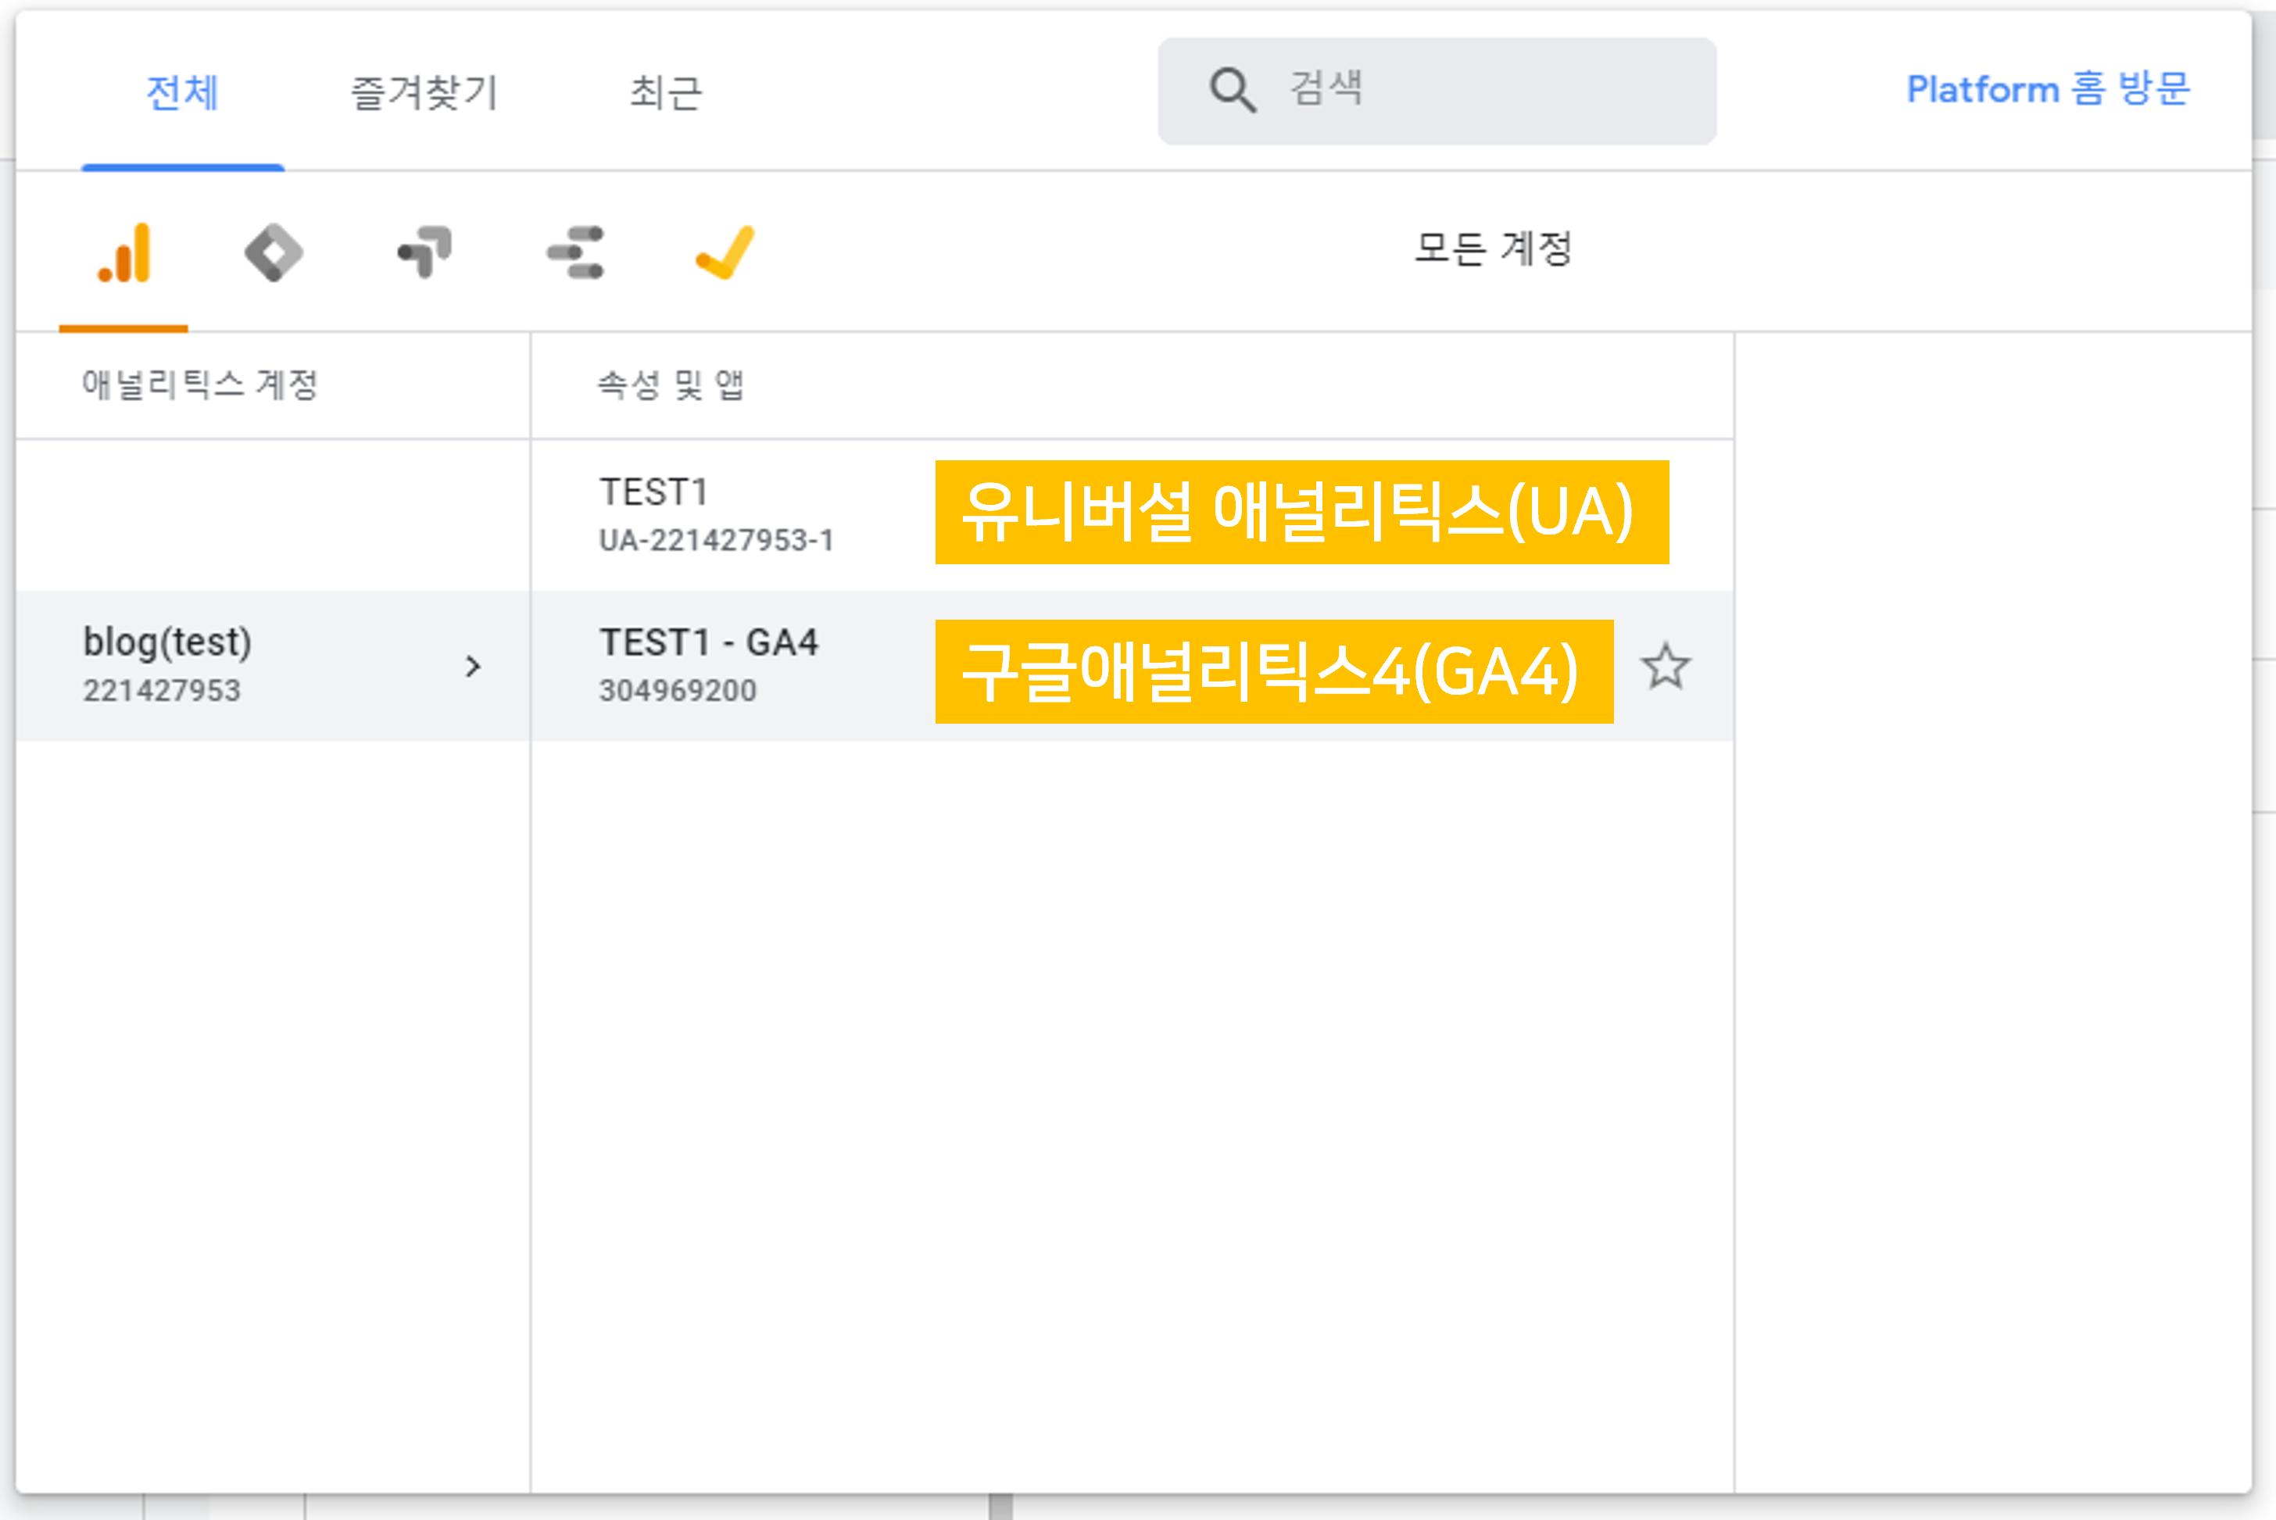Select the Surveys checkmark icon

tap(725, 253)
